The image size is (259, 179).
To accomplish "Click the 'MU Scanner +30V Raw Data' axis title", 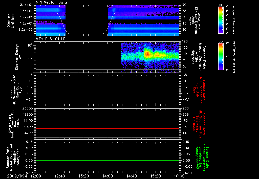I will click(x=16, y=90).
